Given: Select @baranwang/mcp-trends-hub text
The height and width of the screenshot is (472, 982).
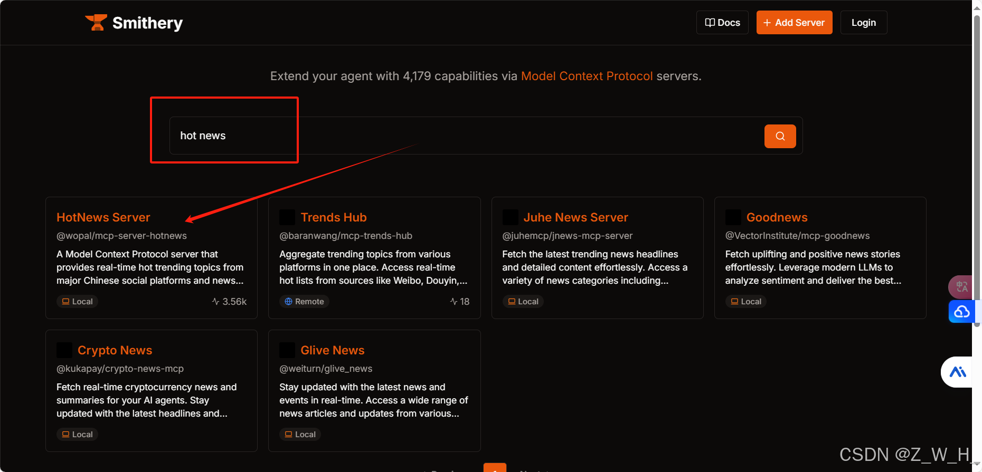Looking at the screenshot, I should click(346, 236).
